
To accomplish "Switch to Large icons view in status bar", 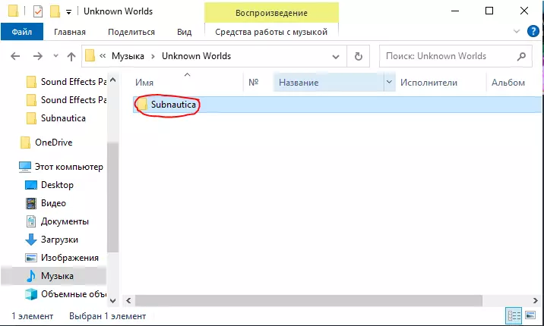I will [530, 315].
